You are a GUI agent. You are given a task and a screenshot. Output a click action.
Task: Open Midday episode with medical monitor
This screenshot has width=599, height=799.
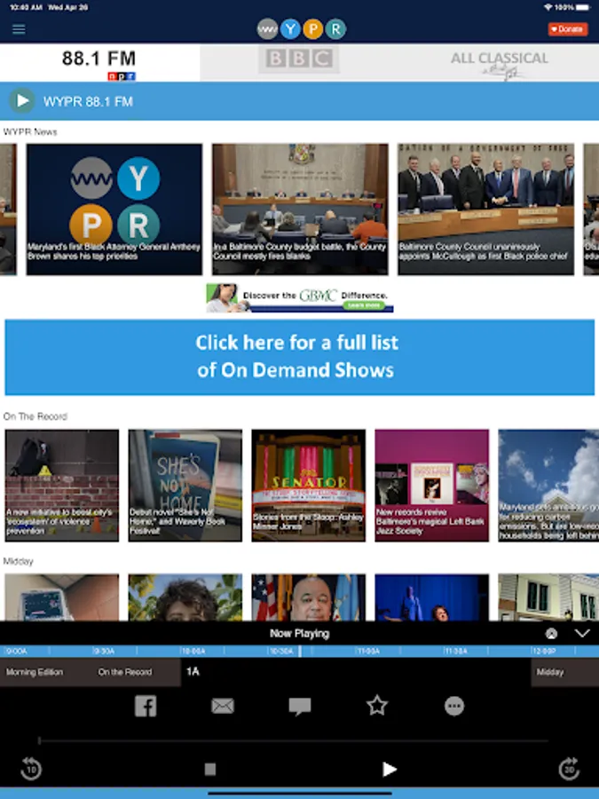[x=62, y=597]
